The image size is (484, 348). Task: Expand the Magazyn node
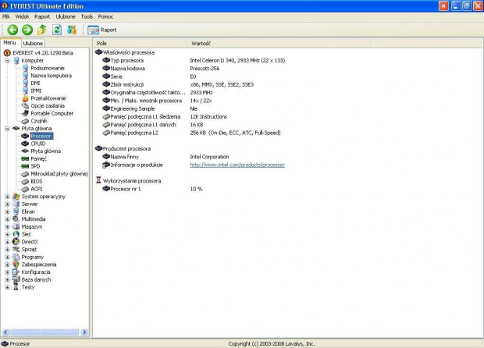click(x=7, y=227)
